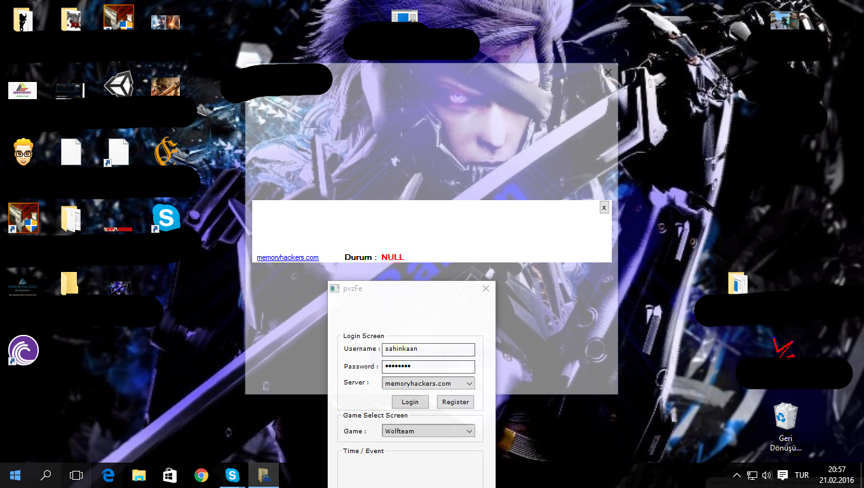Image resolution: width=864 pixels, height=488 pixels.
Task: Open the Windows Store taskbar icon
Action: pos(170,475)
